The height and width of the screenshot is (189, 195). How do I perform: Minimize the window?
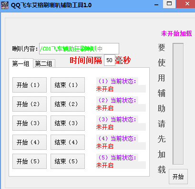(156, 5)
